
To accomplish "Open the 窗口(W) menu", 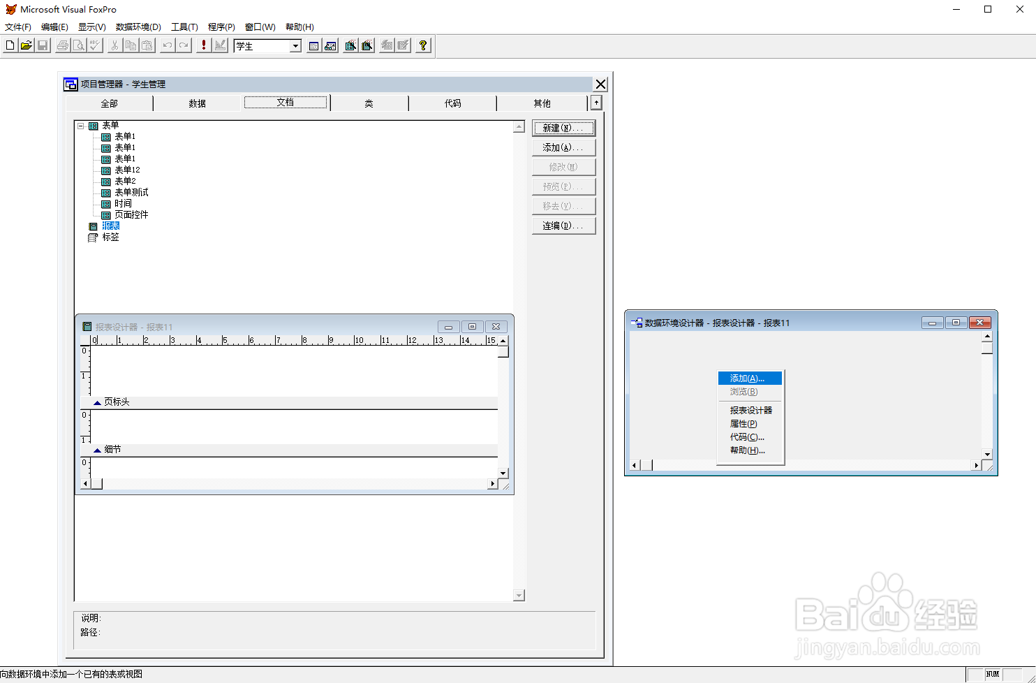I will coord(260,27).
